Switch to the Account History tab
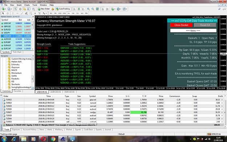 coord(29,130)
